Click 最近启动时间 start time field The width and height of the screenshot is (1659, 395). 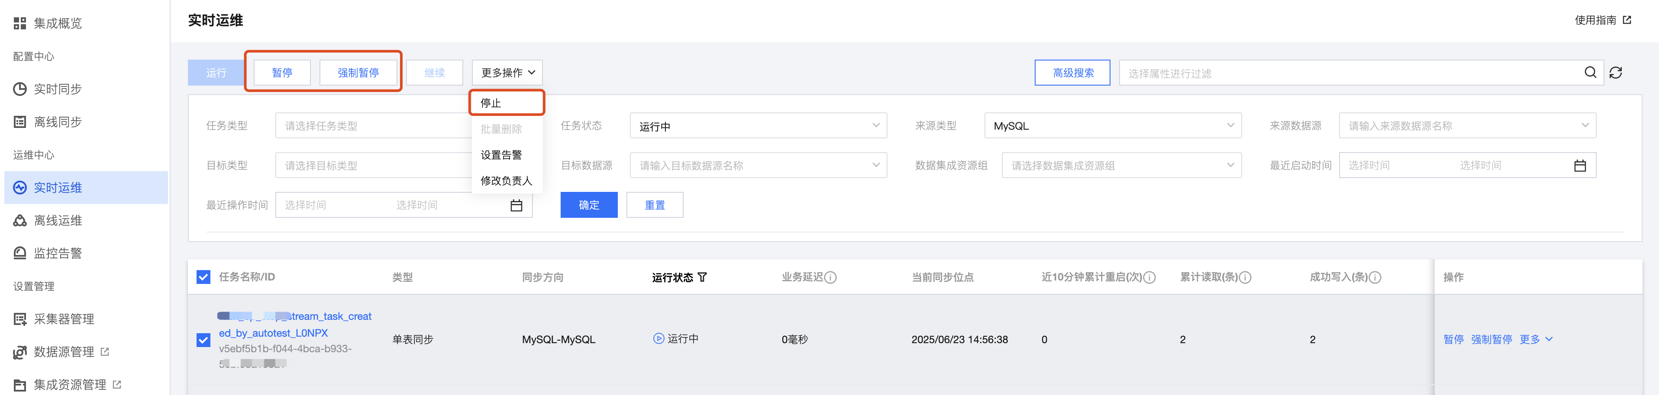click(x=1369, y=166)
